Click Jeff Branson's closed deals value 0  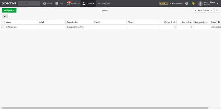pos(175,27)
